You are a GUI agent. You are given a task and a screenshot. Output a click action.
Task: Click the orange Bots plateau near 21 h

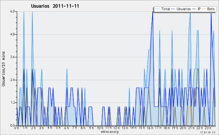click(x=190, y=107)
